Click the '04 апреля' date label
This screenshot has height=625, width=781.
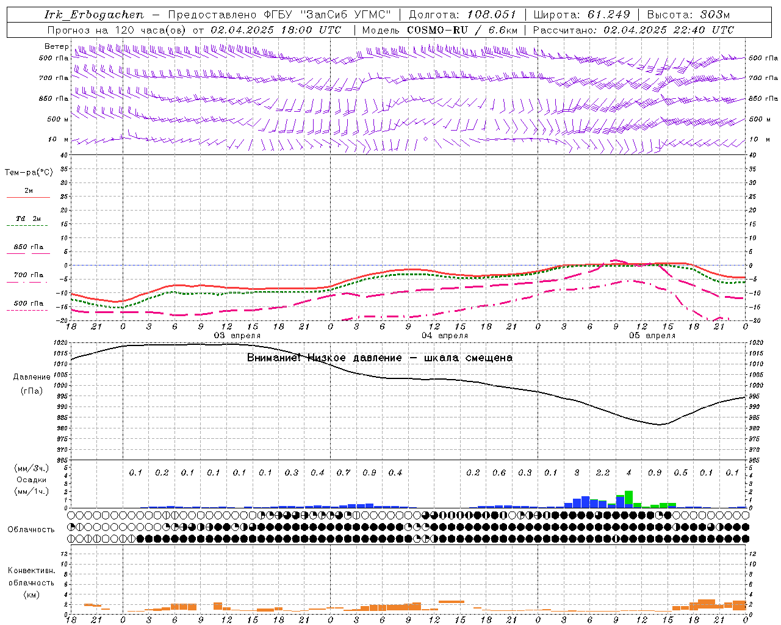click(x=445, y=335)
